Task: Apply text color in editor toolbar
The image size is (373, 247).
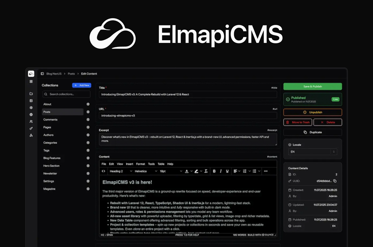Action: (x=187, y=171)
